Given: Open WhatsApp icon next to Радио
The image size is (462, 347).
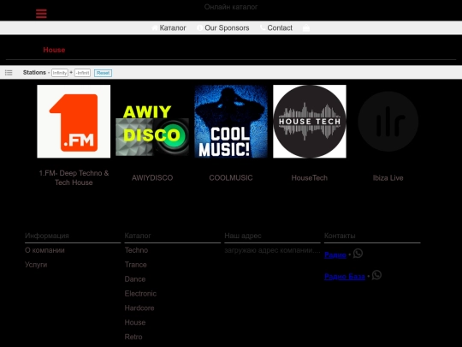Looking at the screenshot, I should [358, 254].
